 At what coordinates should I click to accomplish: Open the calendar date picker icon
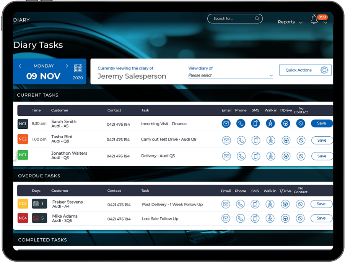click(x=78, y=69)
